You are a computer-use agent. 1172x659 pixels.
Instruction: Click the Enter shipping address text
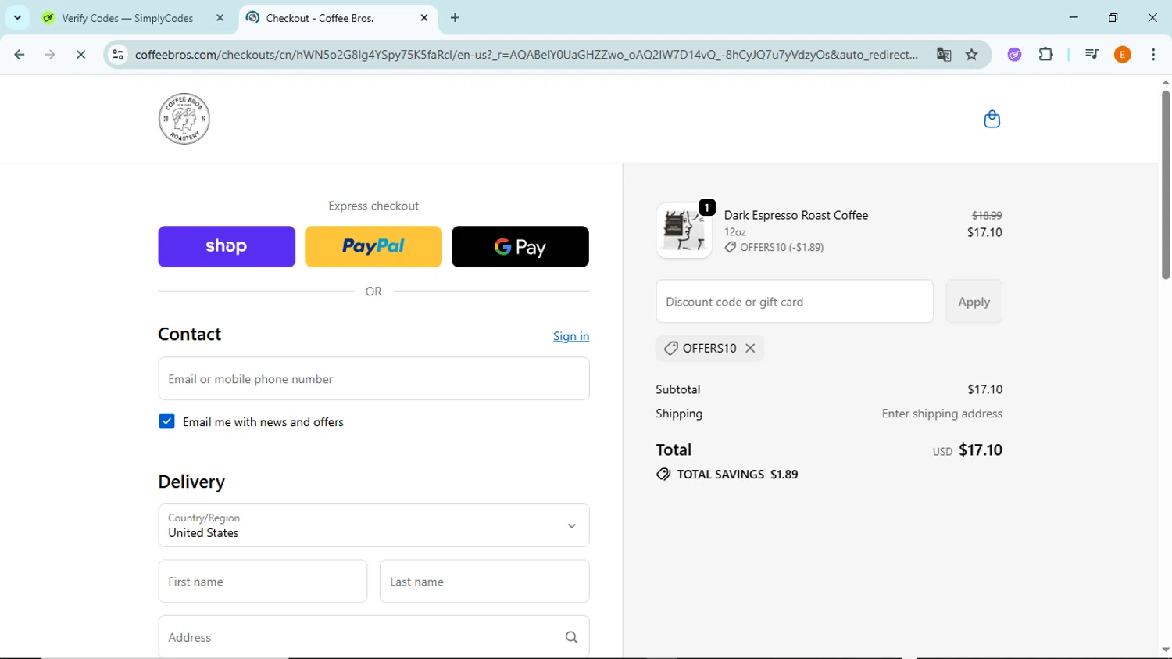942,414
